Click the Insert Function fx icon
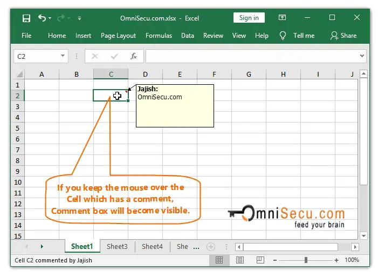This screenshot has width=378, height=277. (134, 56)
